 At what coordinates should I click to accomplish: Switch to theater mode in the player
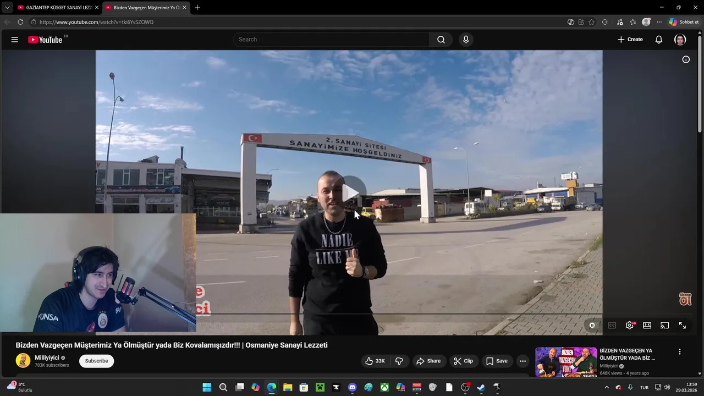coord(647,326)
